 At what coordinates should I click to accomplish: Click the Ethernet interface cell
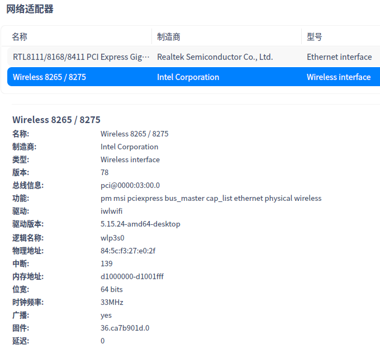[339, 57]
